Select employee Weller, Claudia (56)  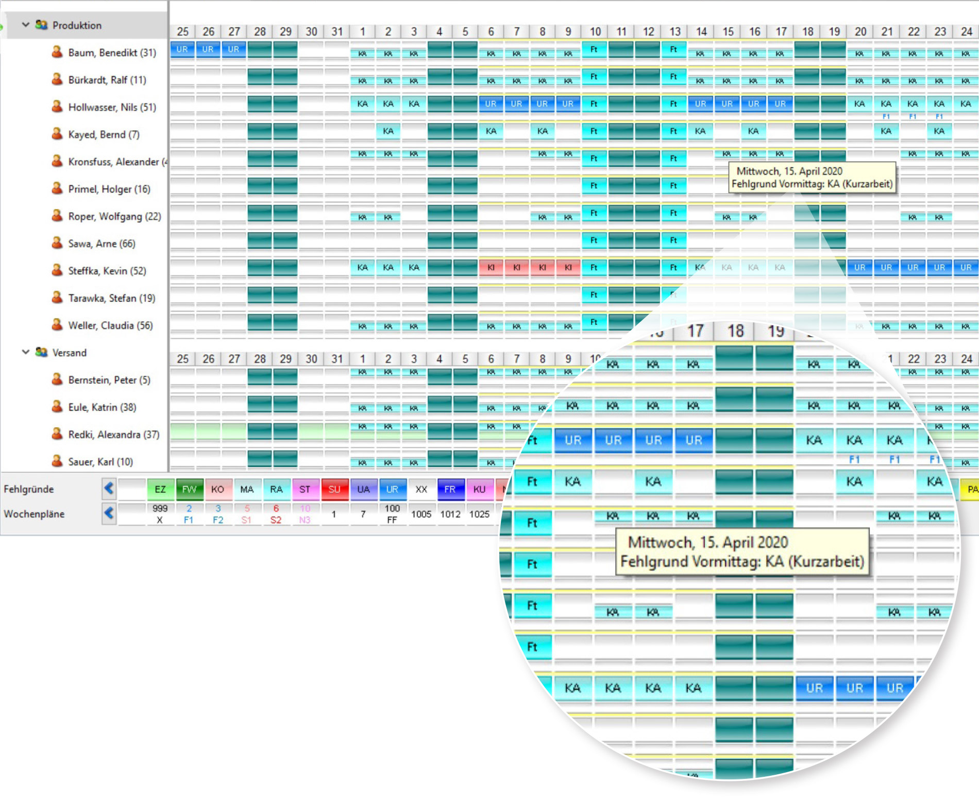110,325
